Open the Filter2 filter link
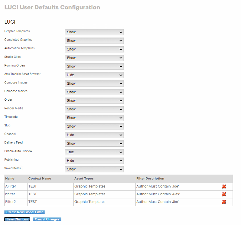The width and height of the screenshot is (241, 225). (x=10, y=202)
